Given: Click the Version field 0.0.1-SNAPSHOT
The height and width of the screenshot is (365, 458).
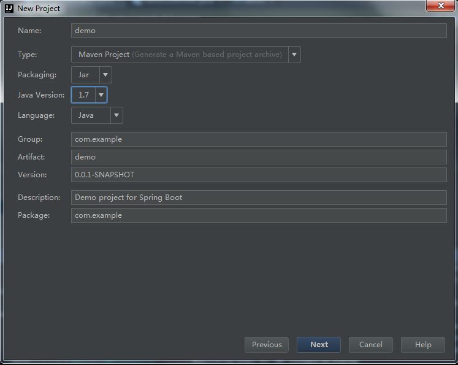Looking at the screenshot, I should (259, 175).
